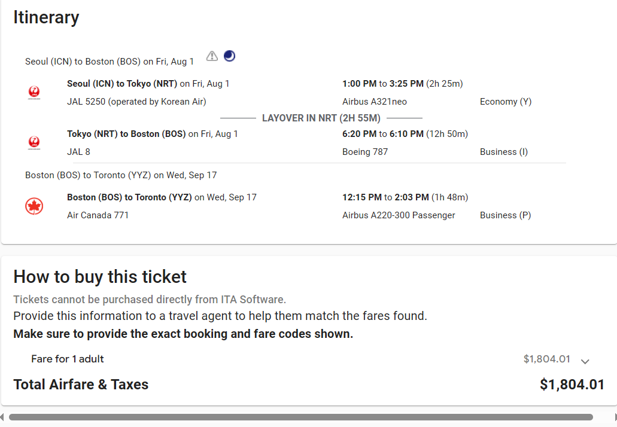Screen dimensions: 617x427
Task: Click the '12:15 PM to 2:03 PM' time
Action: [385, 197]
